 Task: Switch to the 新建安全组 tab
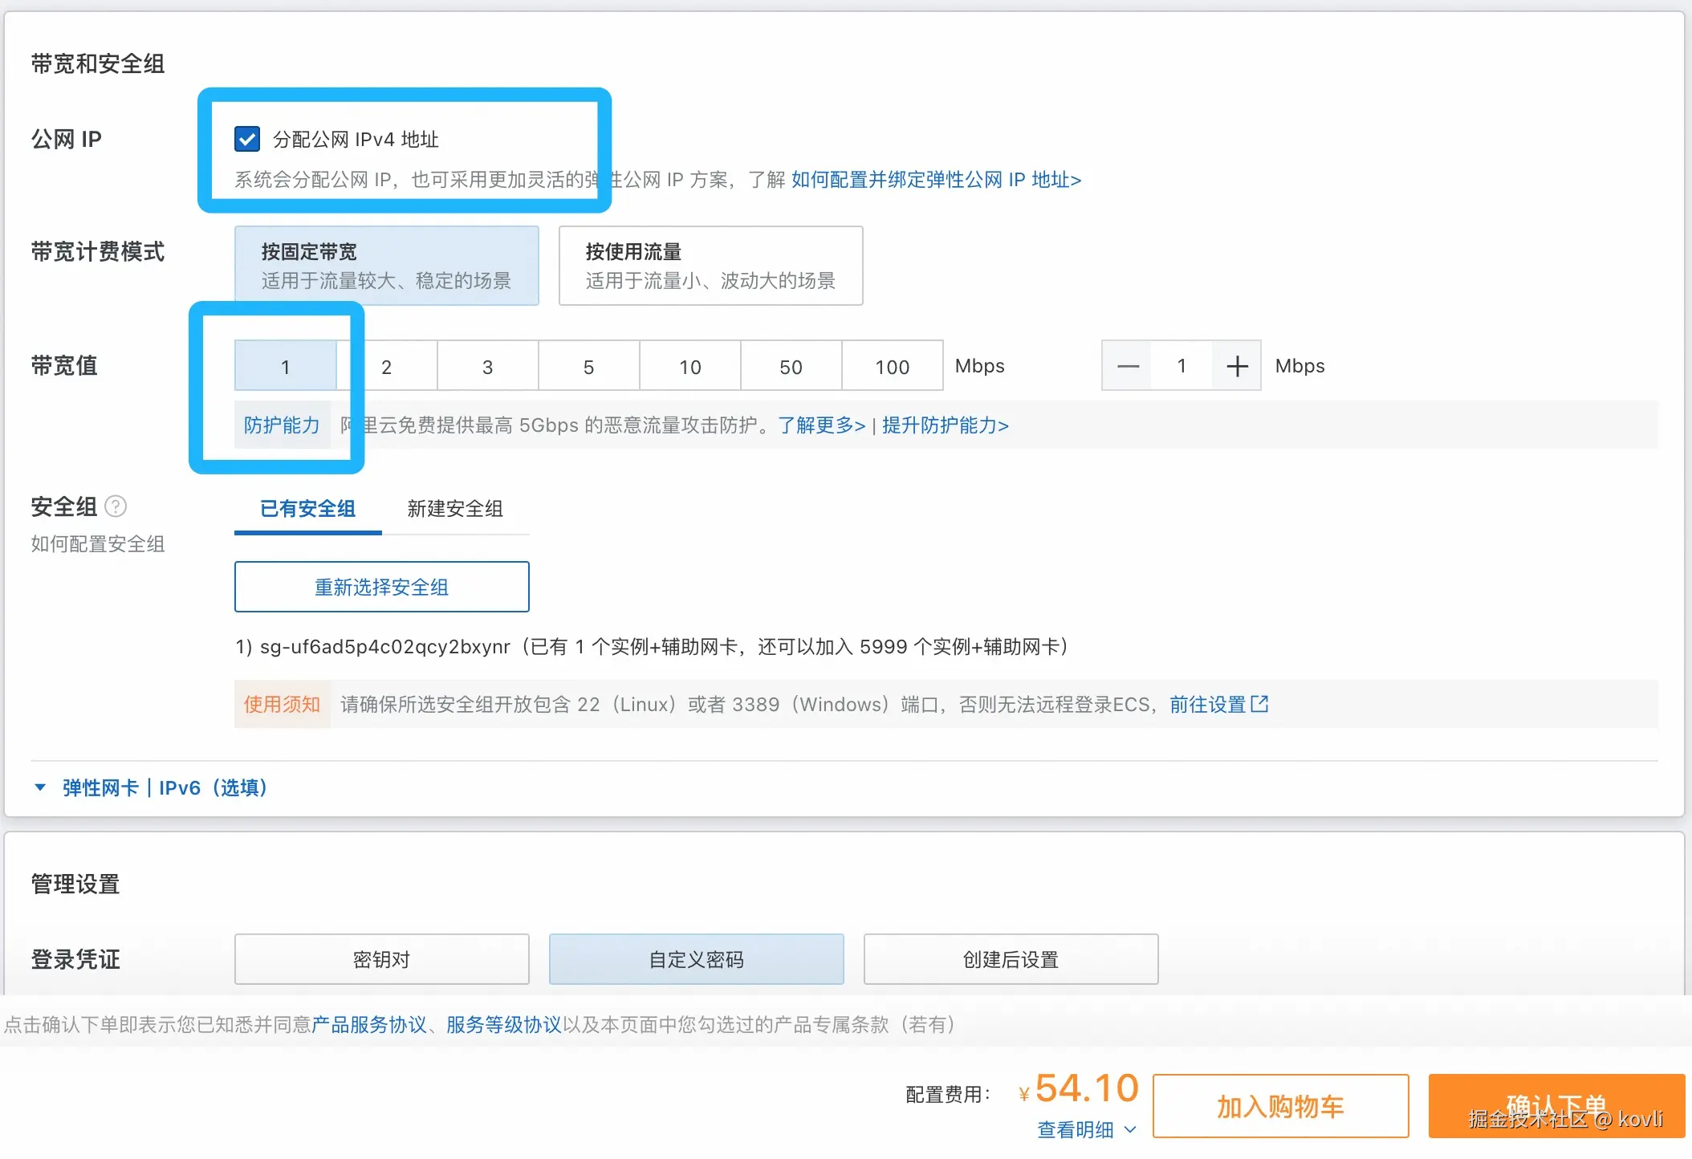pyautogui.click(x=455, y=508)
